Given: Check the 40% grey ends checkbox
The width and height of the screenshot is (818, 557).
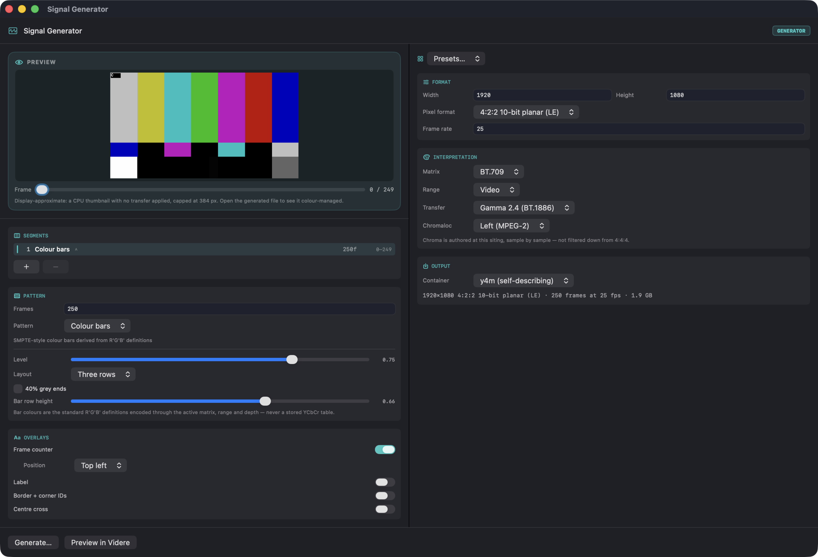Looking at the screenshot, I should pyautogui.click(x=18, y=389).
